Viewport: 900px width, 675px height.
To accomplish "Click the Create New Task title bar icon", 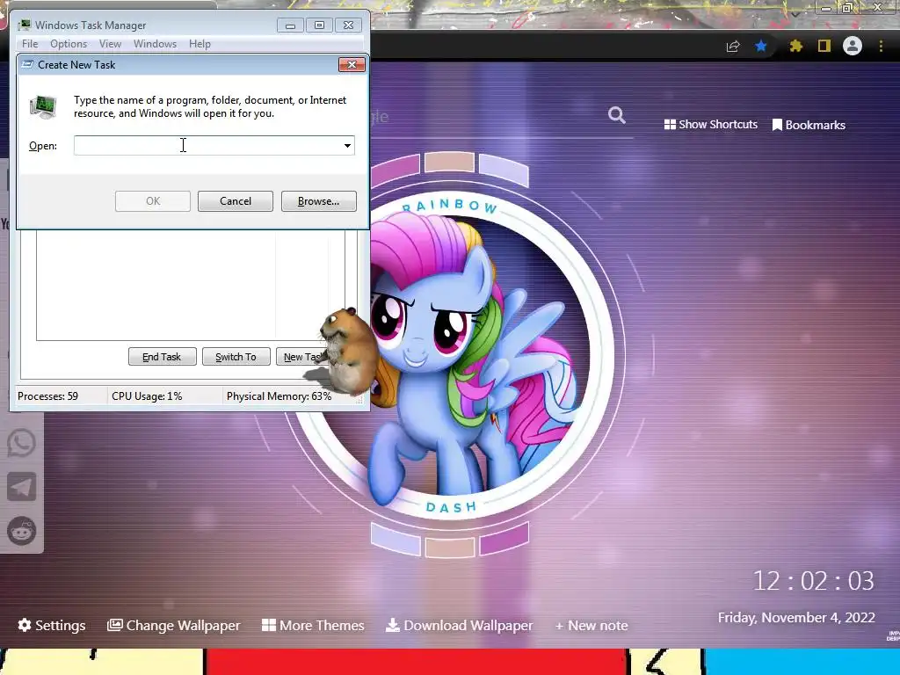I will coord(27,64).
